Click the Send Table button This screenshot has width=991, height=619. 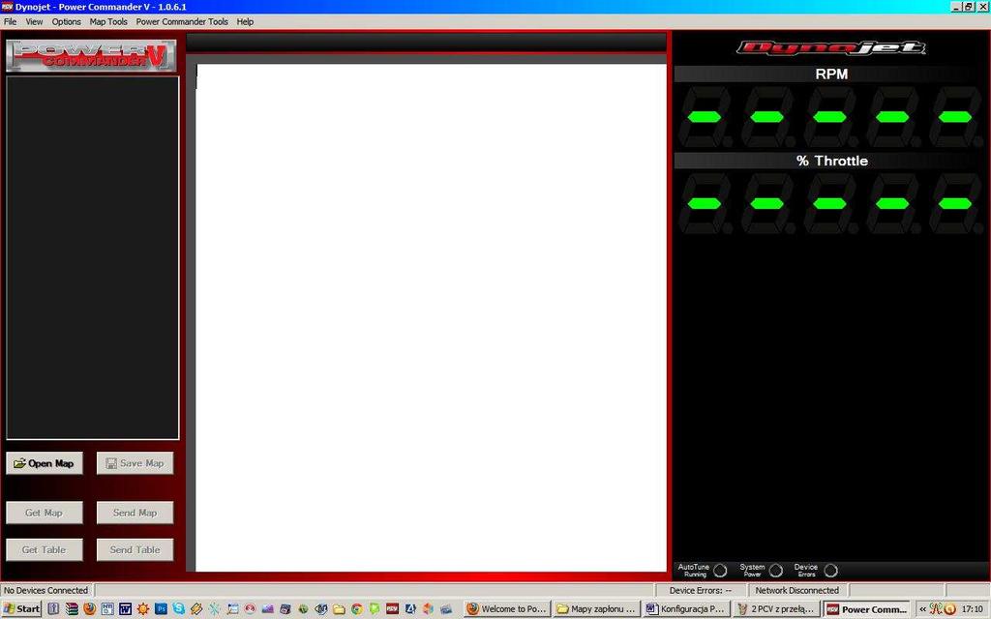click(x=135, y=549)
